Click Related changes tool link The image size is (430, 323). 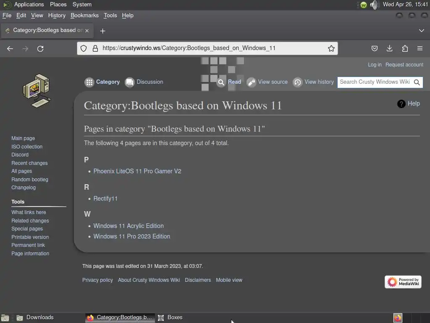click(x=30, y=220)
